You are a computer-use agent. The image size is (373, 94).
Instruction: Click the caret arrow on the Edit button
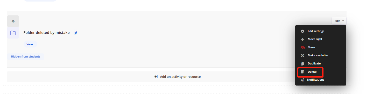pyautogui.click(x=343, y=21)
